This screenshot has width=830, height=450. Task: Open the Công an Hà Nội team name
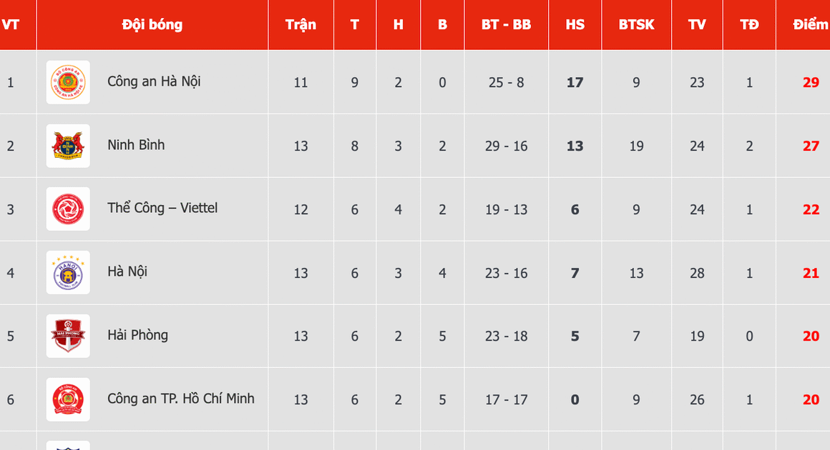tap(154, 81)
